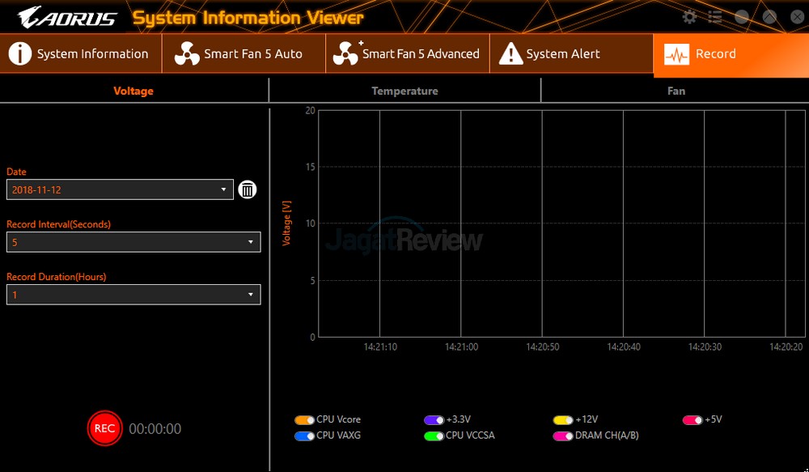
Task: Click the System Information info icon
Action: coord(19,54)
